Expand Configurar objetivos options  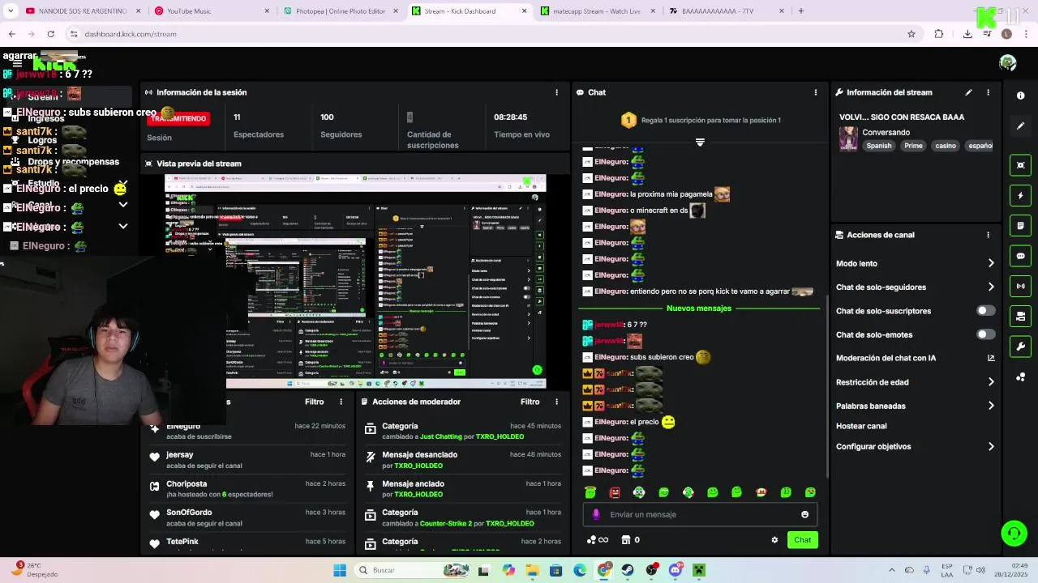[x=991, y=446]
